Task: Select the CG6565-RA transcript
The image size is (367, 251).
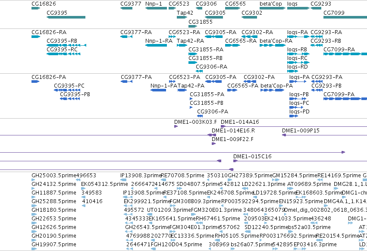Action: [232, 45]
